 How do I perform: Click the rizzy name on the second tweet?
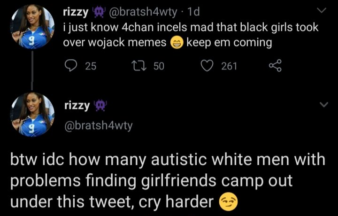pos(77,106)
